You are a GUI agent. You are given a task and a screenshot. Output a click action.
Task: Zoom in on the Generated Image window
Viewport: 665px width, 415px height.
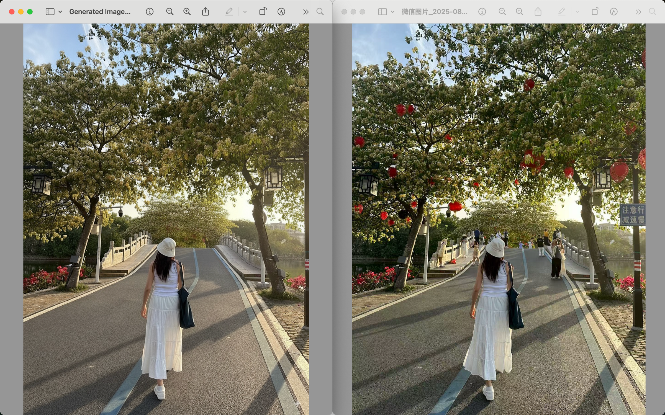[x=187, y=12]
